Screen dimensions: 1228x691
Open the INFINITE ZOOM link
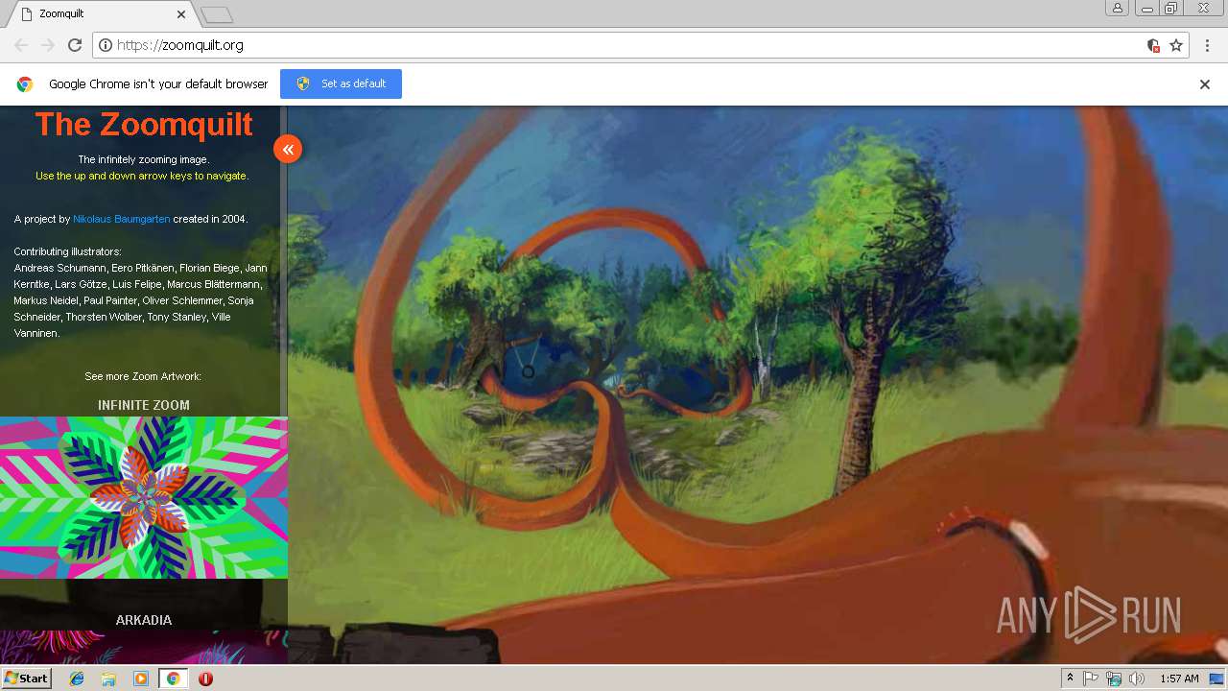click(x=144, y=405)
